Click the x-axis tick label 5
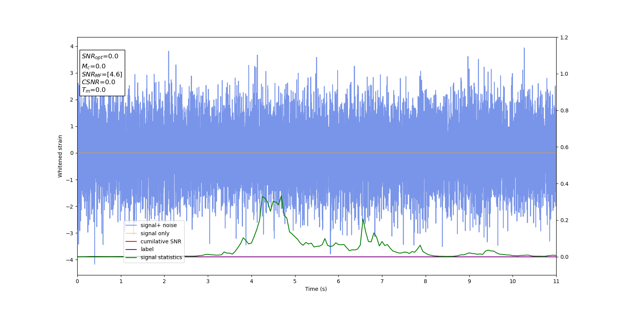 tap(295, 281)
